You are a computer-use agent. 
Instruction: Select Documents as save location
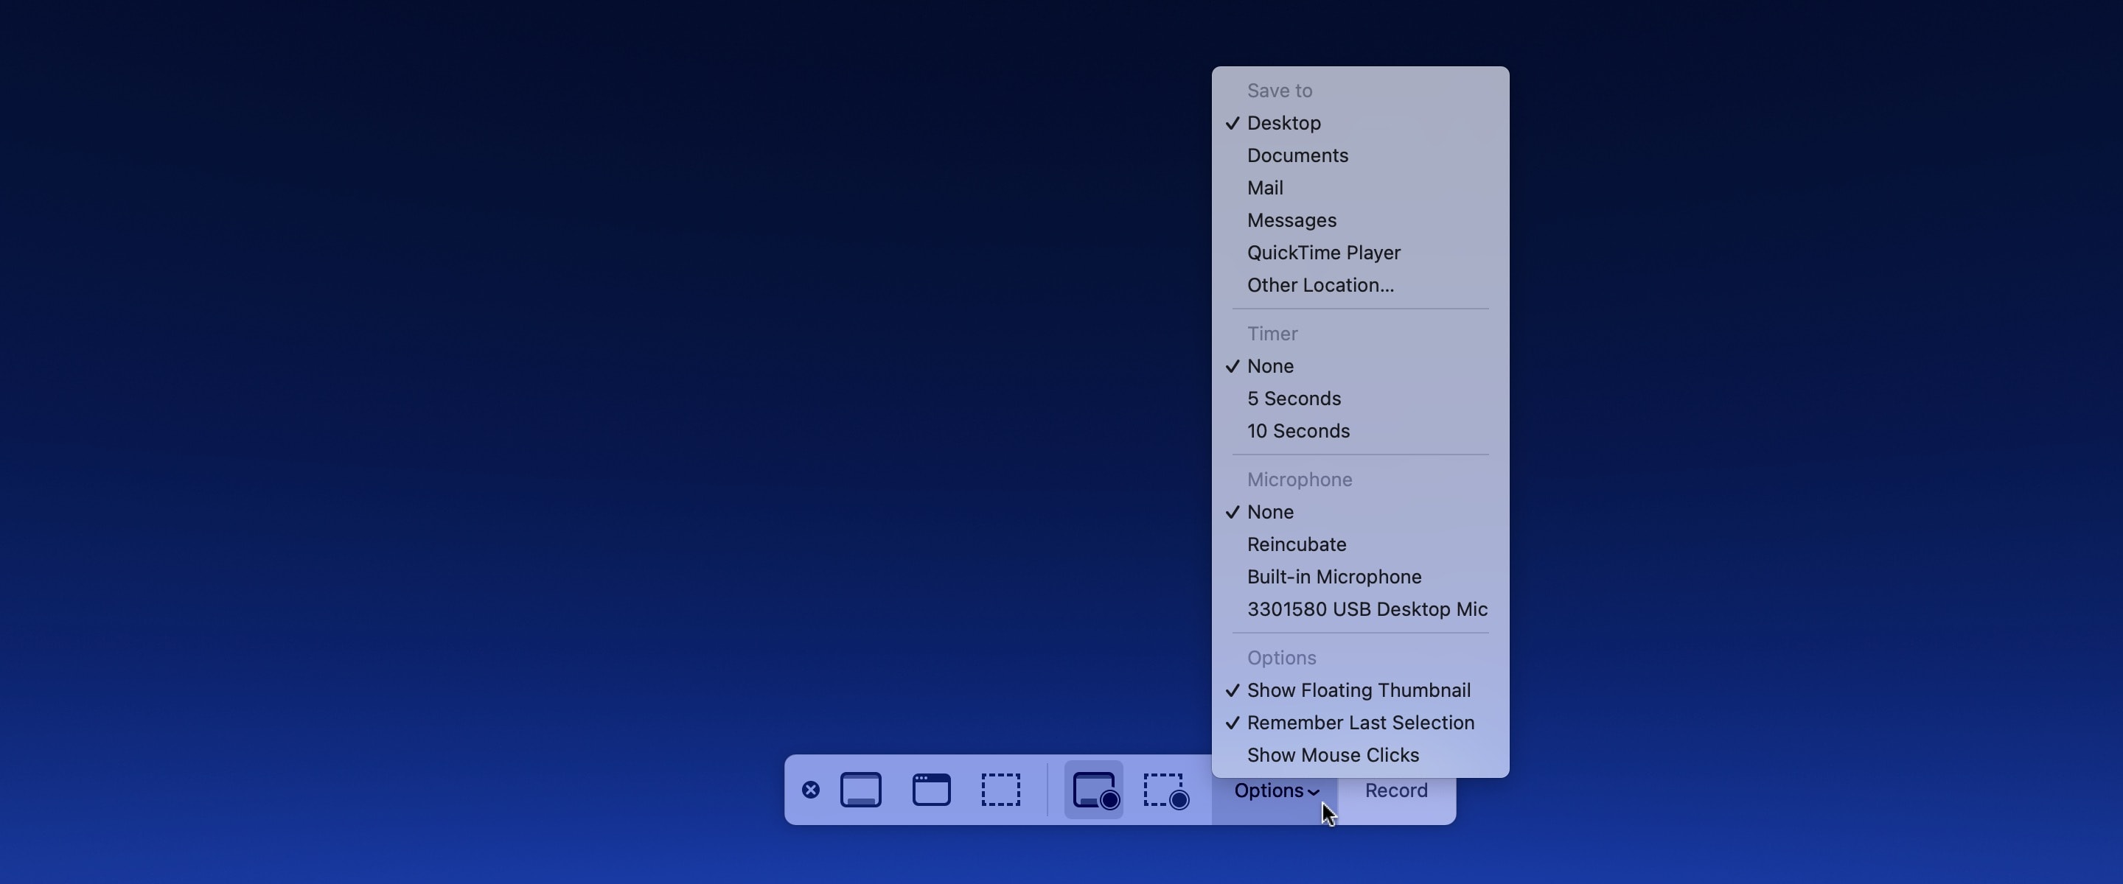(x=1297, y=155)
